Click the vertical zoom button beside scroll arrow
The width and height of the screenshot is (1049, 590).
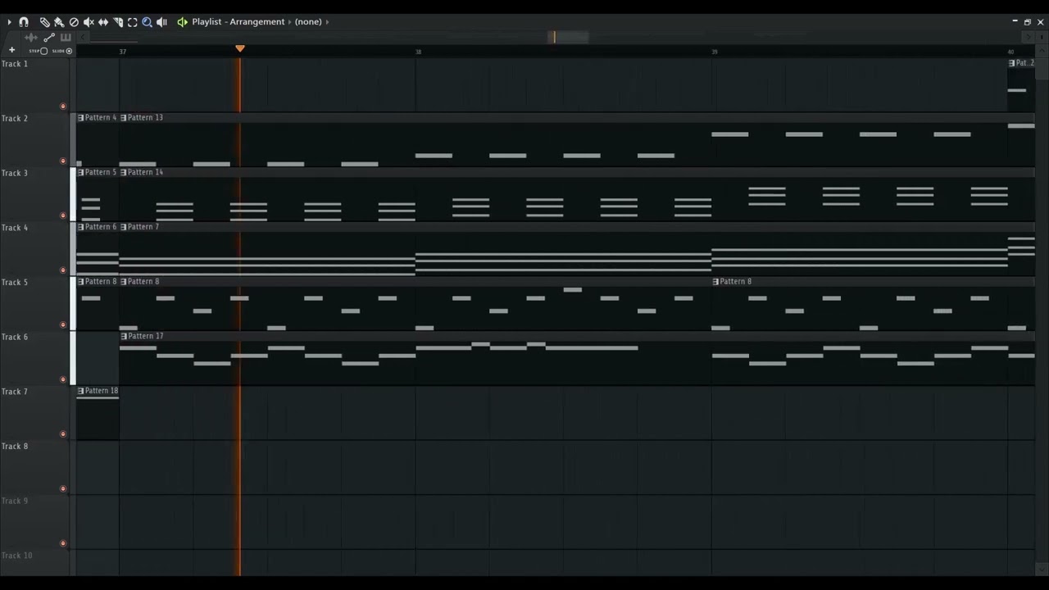pyautogui.click(x=1042, y=37)
